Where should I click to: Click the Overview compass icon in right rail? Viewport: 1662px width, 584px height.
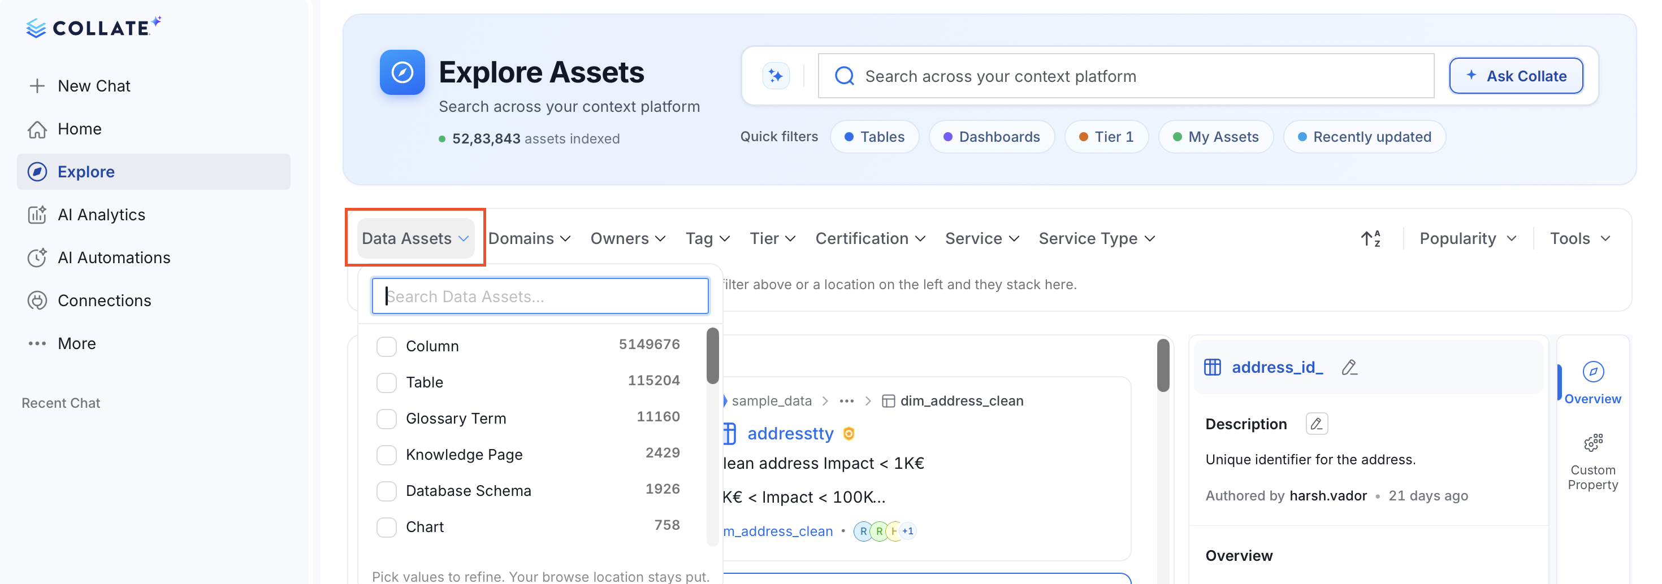[x=1593, y=372]
